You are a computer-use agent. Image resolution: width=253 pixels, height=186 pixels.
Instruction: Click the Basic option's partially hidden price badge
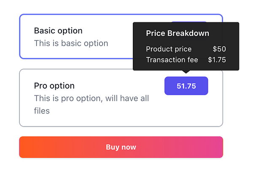[190, 21]
